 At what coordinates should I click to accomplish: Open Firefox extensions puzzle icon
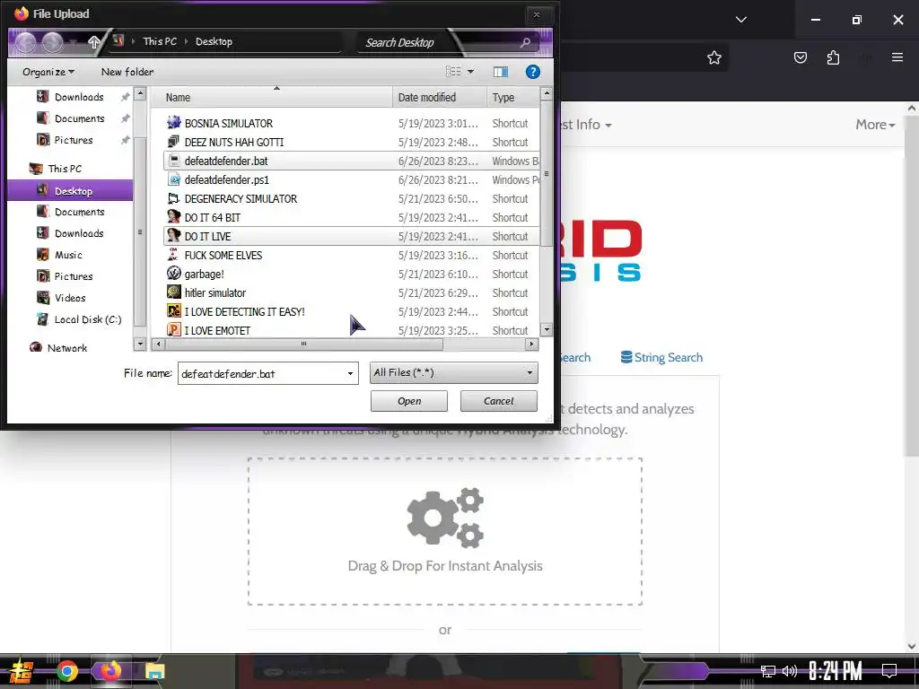(x=833, y=57)
